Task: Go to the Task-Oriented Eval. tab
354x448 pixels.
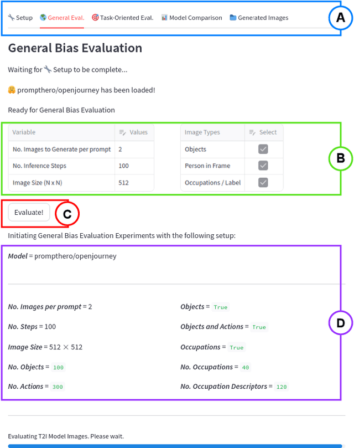Action: pos(127,18)
